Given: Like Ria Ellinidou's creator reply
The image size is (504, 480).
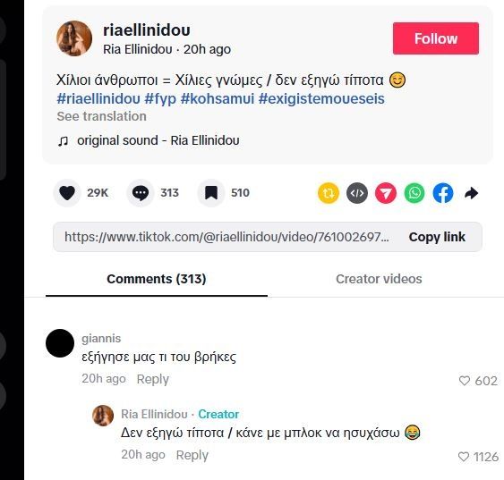Looking at the screenshot, I should click(x=463, y=457).
